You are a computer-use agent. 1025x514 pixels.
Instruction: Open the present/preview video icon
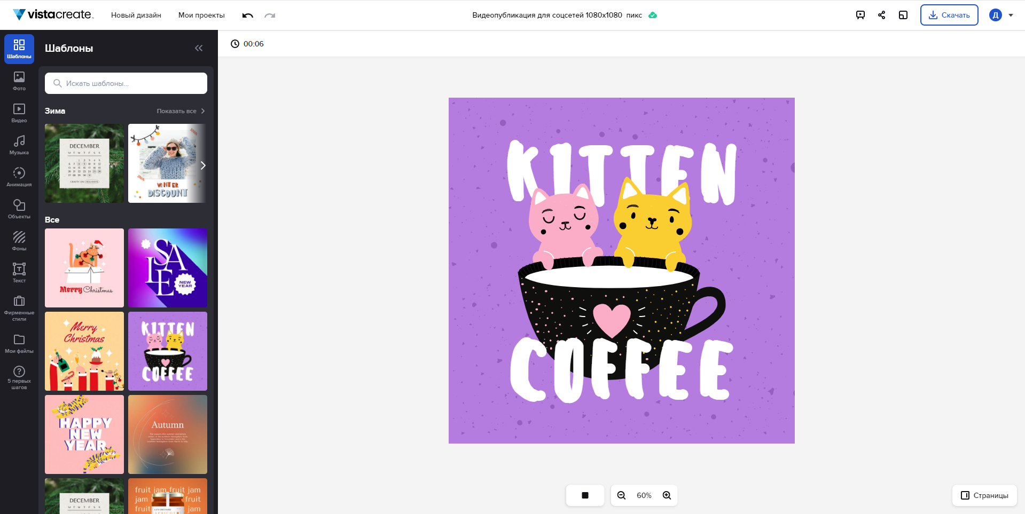coord(860,15)
